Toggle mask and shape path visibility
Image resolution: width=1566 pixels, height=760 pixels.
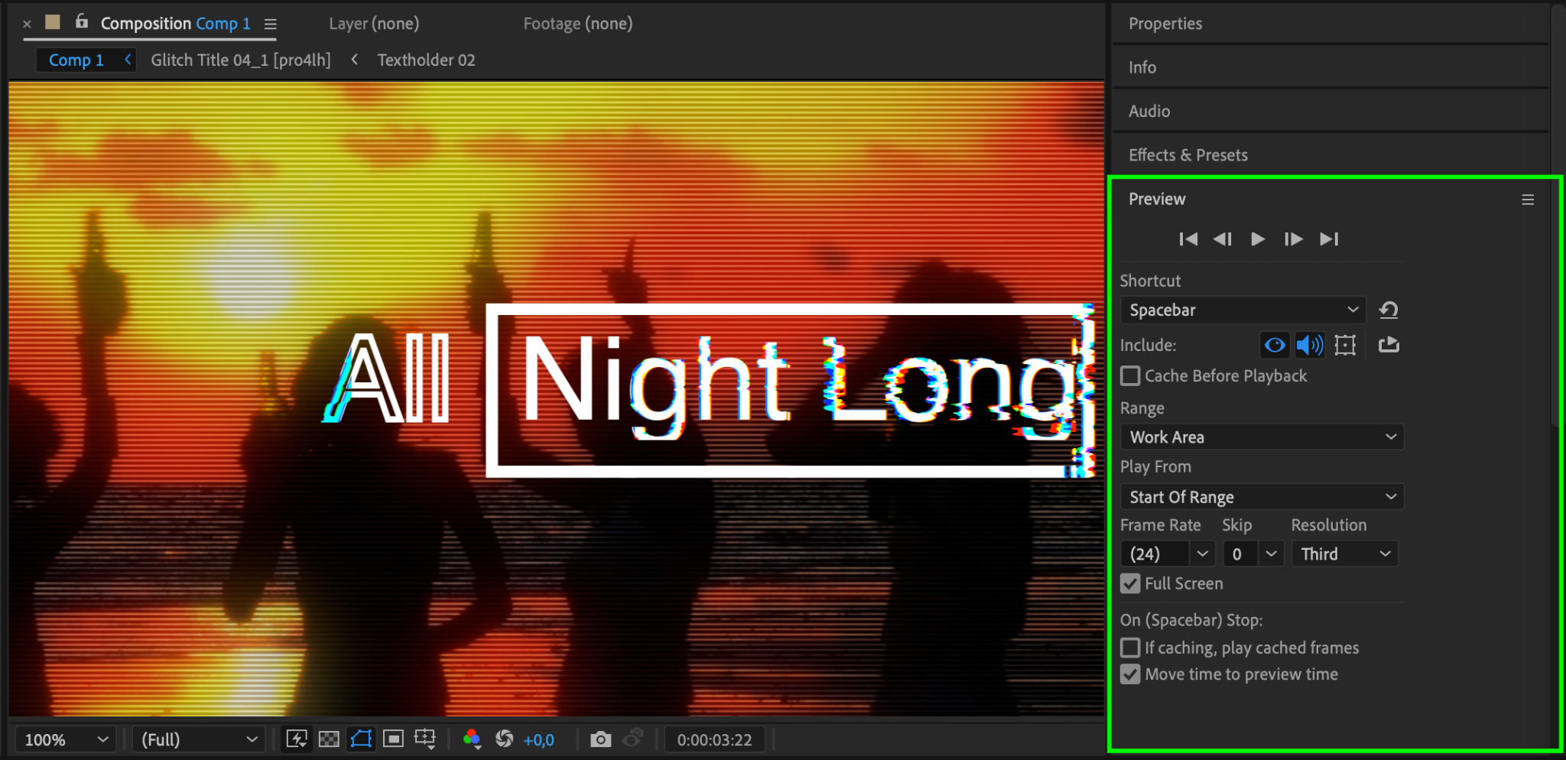pyautogui.click(x=361, y=739)
